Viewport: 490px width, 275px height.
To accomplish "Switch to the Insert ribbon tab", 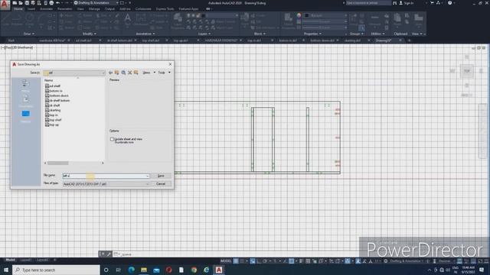I will tap(31, 9).
